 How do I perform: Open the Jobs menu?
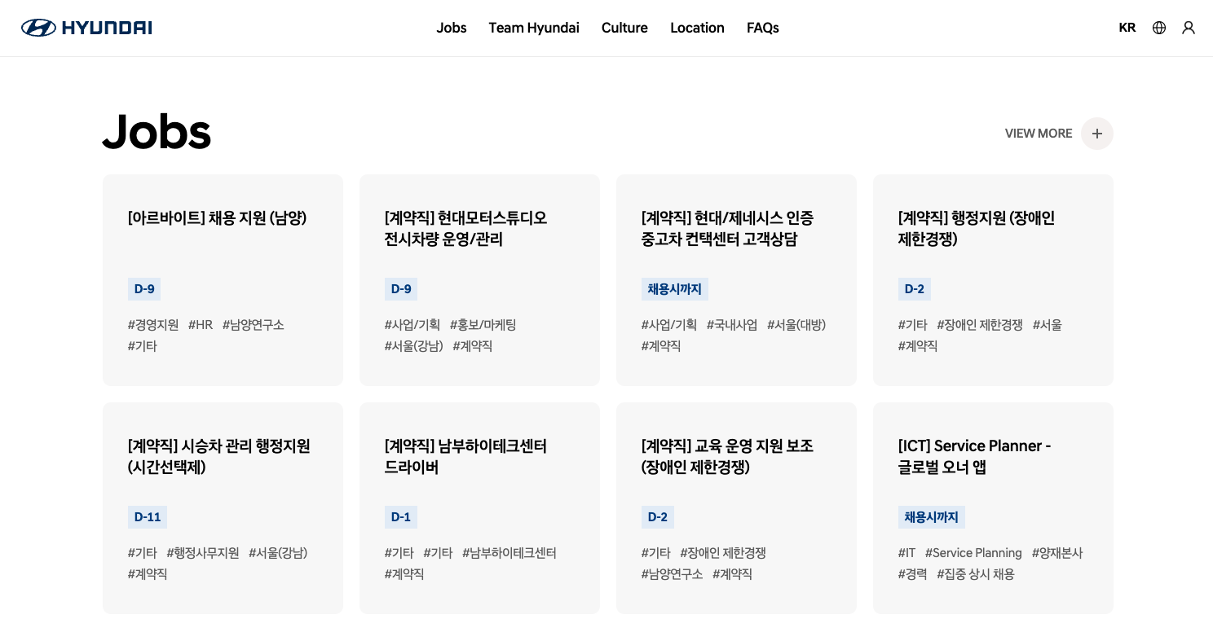point(452,28)
